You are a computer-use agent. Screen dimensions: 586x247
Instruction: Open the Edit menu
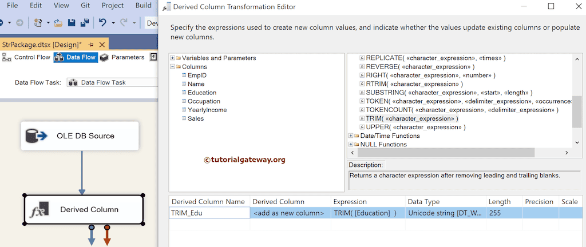click(36, 6)
